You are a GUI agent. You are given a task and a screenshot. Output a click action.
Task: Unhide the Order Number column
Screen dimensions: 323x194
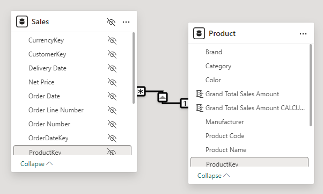coord(112,124)
